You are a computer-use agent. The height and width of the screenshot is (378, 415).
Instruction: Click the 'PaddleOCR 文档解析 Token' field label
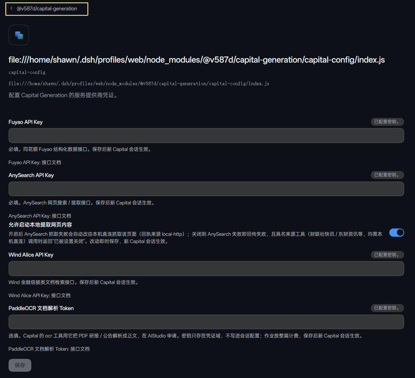[41, 308]
